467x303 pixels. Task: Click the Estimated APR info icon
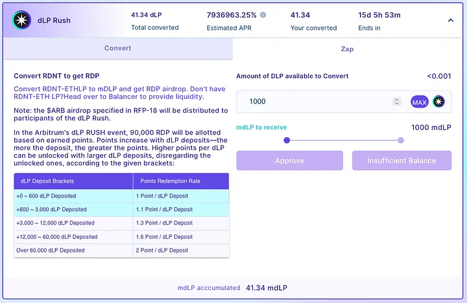[x=263, y=15]
